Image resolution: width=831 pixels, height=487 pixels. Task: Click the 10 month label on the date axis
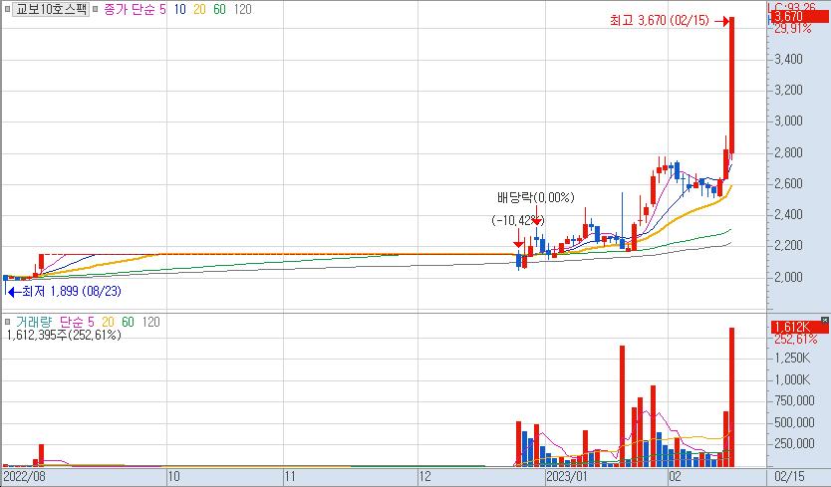[173, 476]
